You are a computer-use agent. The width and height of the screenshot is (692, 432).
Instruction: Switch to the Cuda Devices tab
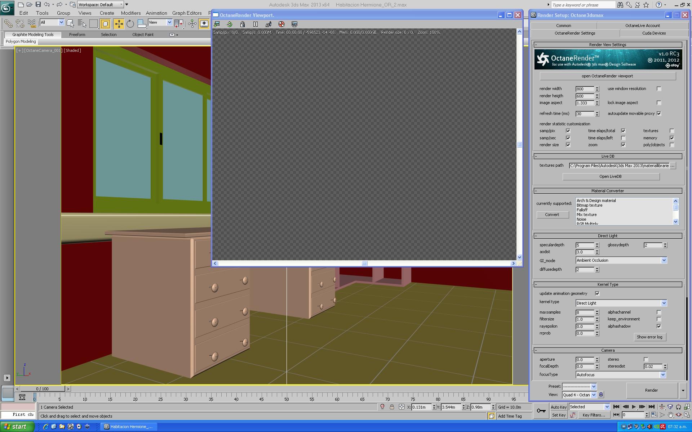point(654,33)
